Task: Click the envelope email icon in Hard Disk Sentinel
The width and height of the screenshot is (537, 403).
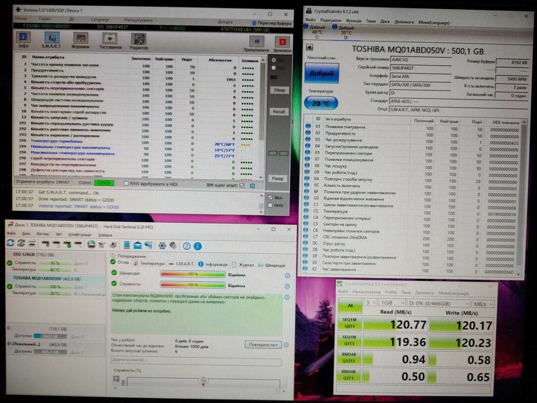Action: click(138, 245)
